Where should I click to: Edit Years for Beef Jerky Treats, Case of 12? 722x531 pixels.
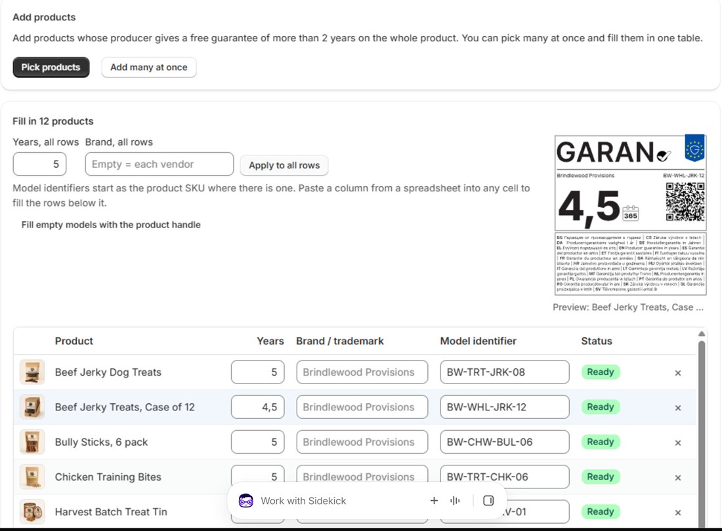tap(258, 407)
